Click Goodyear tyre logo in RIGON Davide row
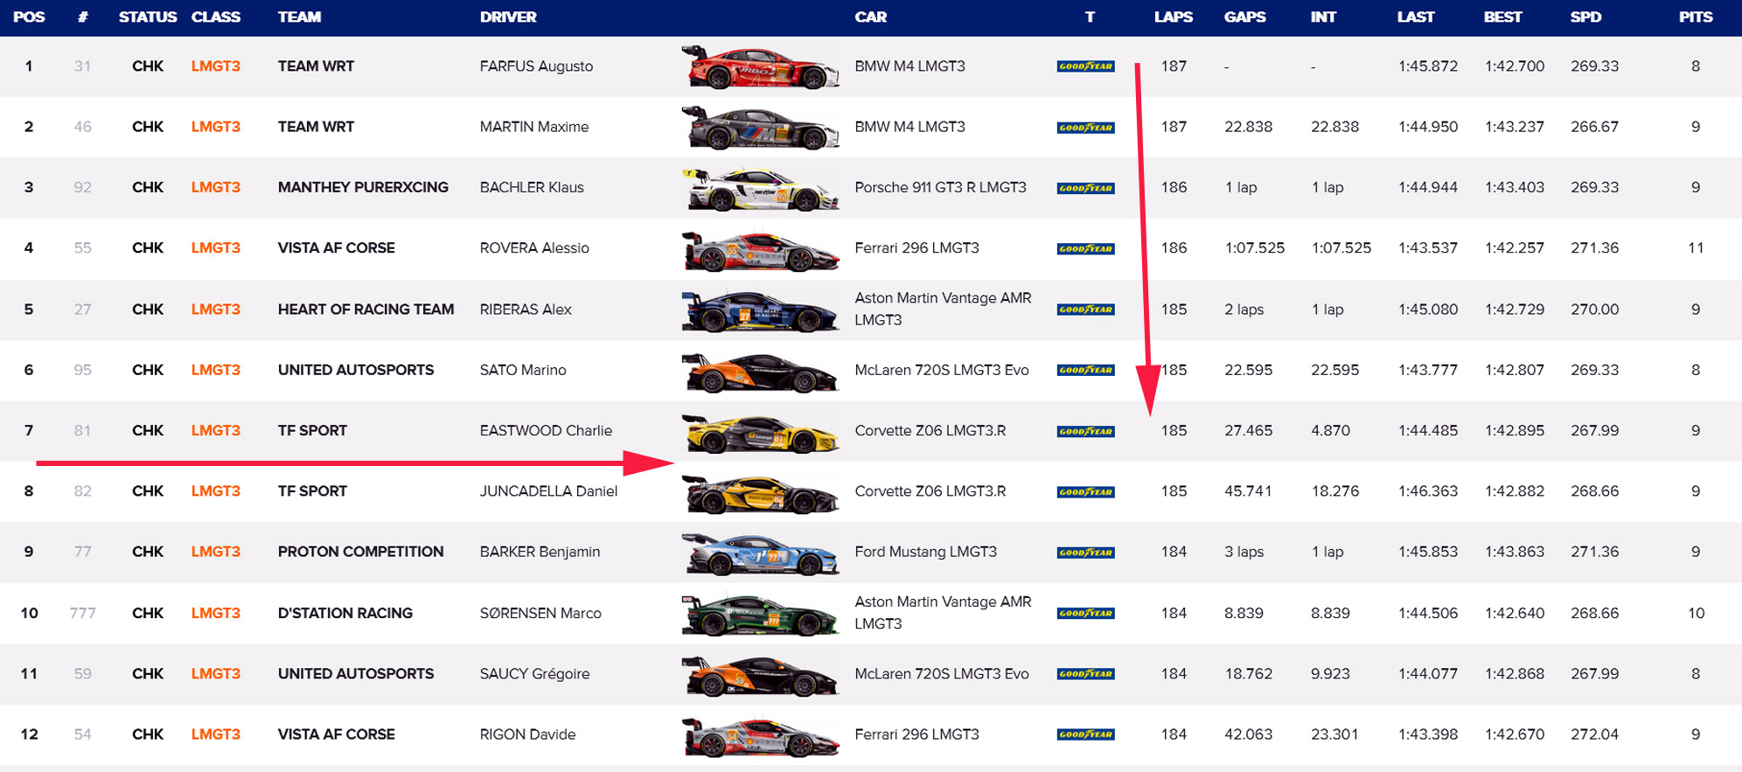 pos(1085,734)
